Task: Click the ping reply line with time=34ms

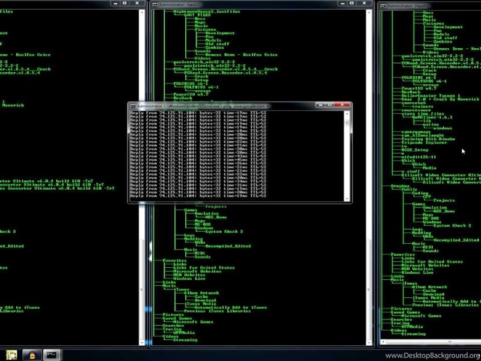Action: pyautogui.click(x=198, y=182)
